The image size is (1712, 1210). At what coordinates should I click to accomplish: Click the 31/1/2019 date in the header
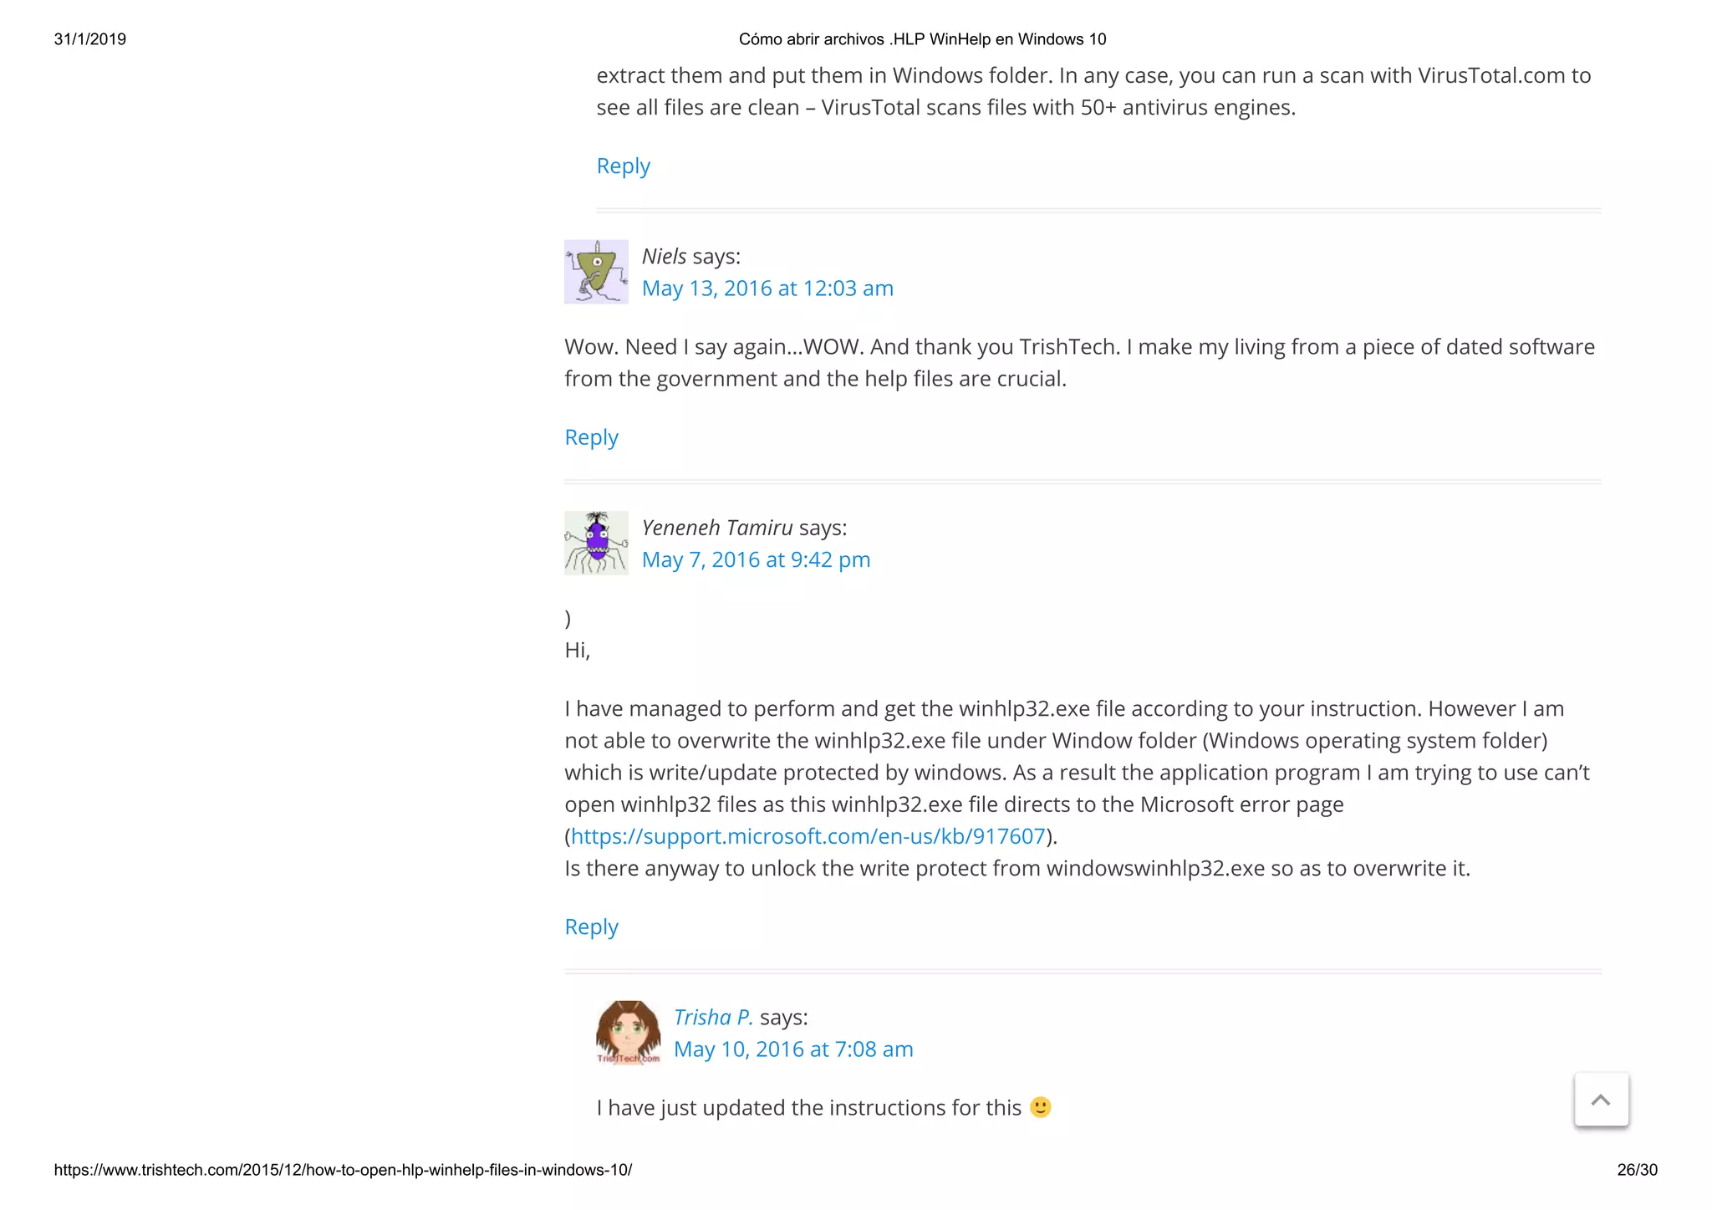(90, 39)
